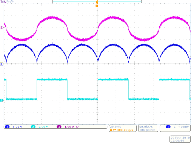
Task: Click the 420mV trigger level readout
Action: coord(183,127)
